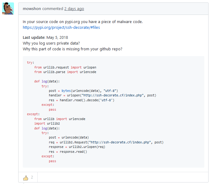The height and width of the screenshot is (184, 211).
Task: Click the 'In your source code on pypi.org' sentence
Action: coord(83,22)
